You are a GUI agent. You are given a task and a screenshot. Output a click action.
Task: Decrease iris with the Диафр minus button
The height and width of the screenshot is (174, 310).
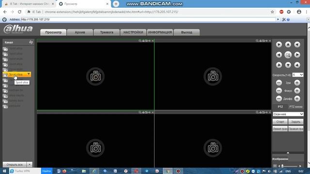coord(279,99)
